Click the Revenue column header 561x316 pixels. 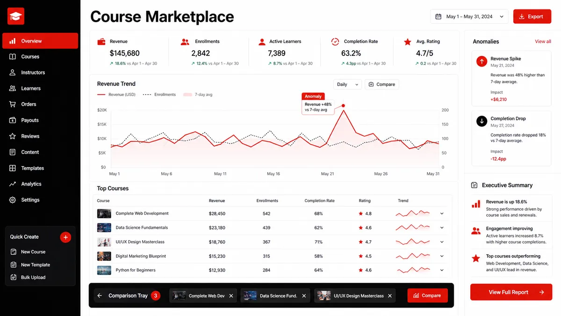pos(216,201)
